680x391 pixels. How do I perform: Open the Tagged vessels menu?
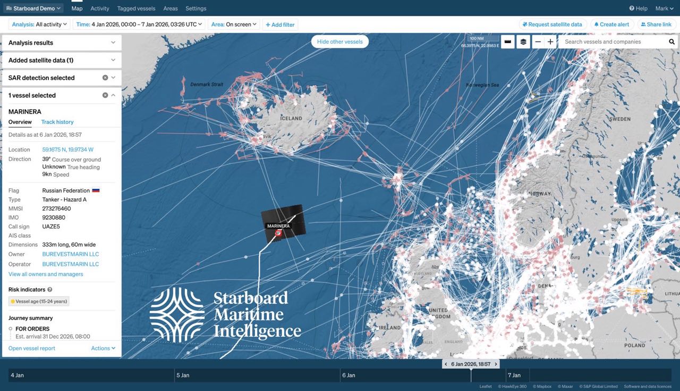click(x=136, y=9)
